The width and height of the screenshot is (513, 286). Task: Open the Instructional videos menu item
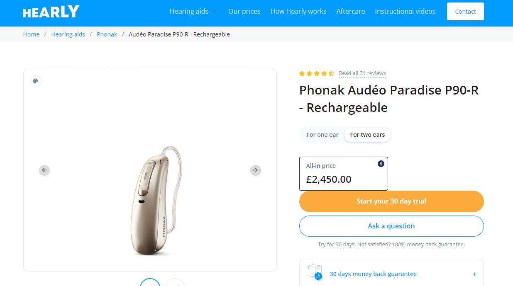coord(405,12)
